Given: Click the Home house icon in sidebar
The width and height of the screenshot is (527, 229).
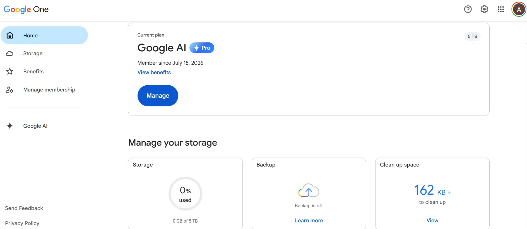Looking at the screenshot, I should pos(10,35).
